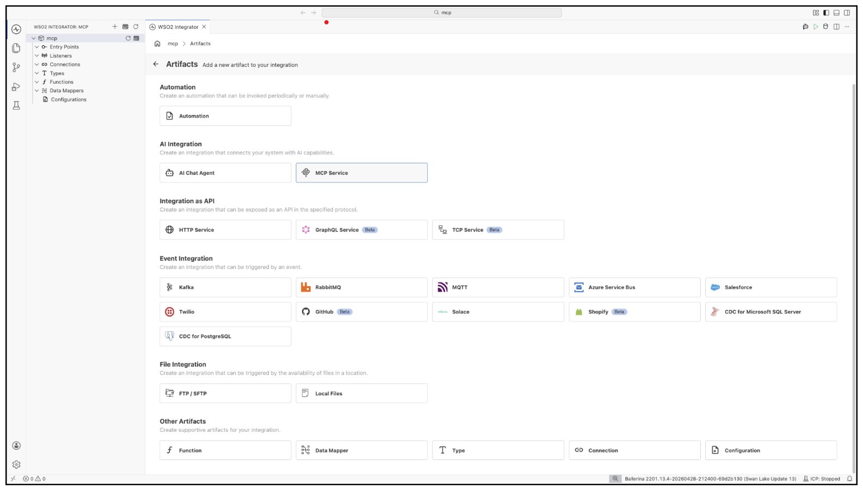Click the errors and warnings count

(x=34, y=479)
